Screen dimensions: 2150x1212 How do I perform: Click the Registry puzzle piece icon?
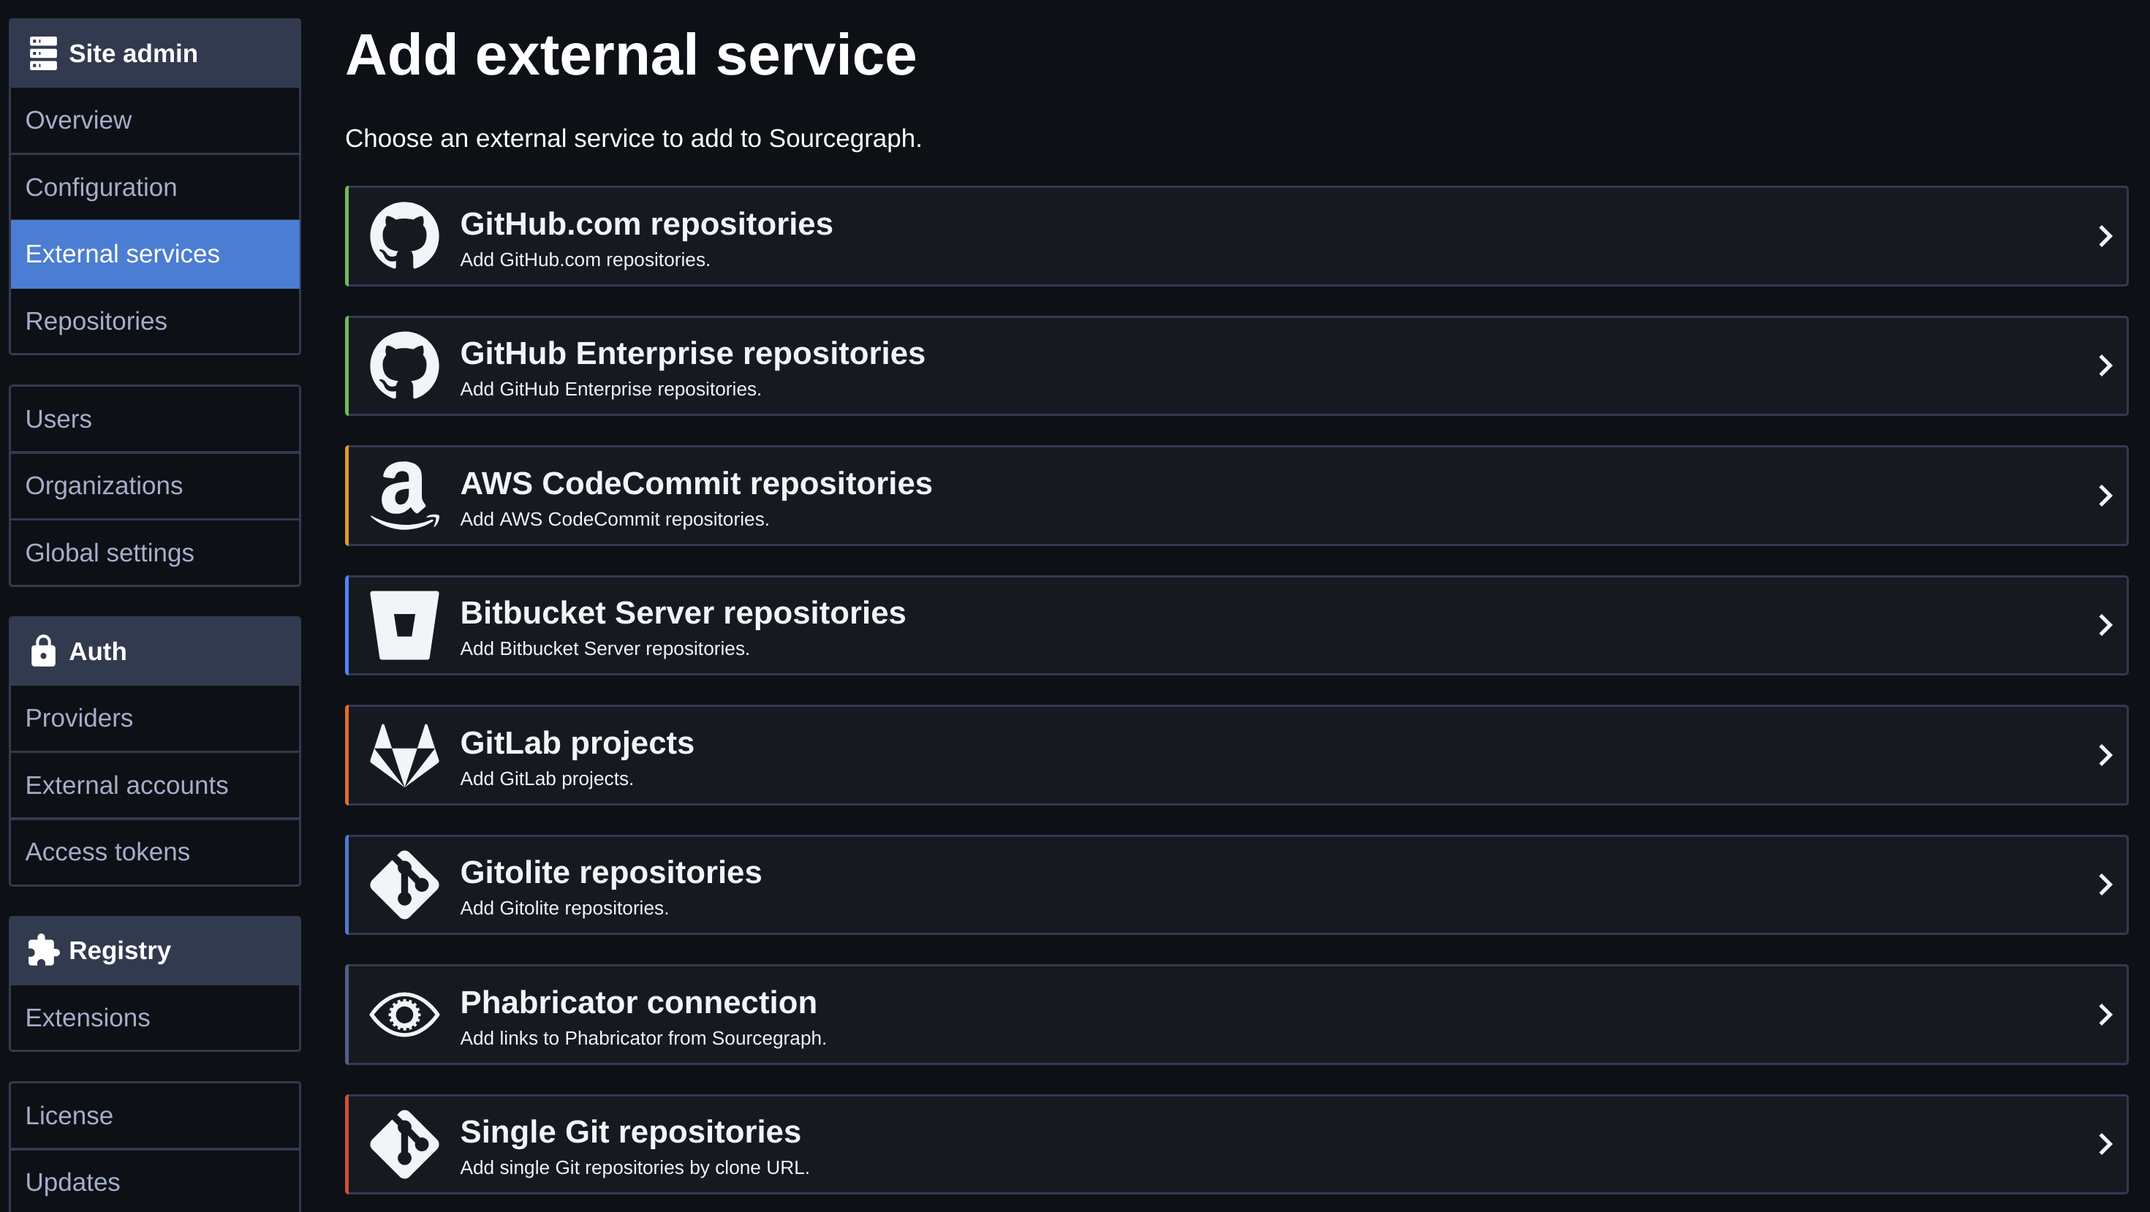[x=43, y=950]
